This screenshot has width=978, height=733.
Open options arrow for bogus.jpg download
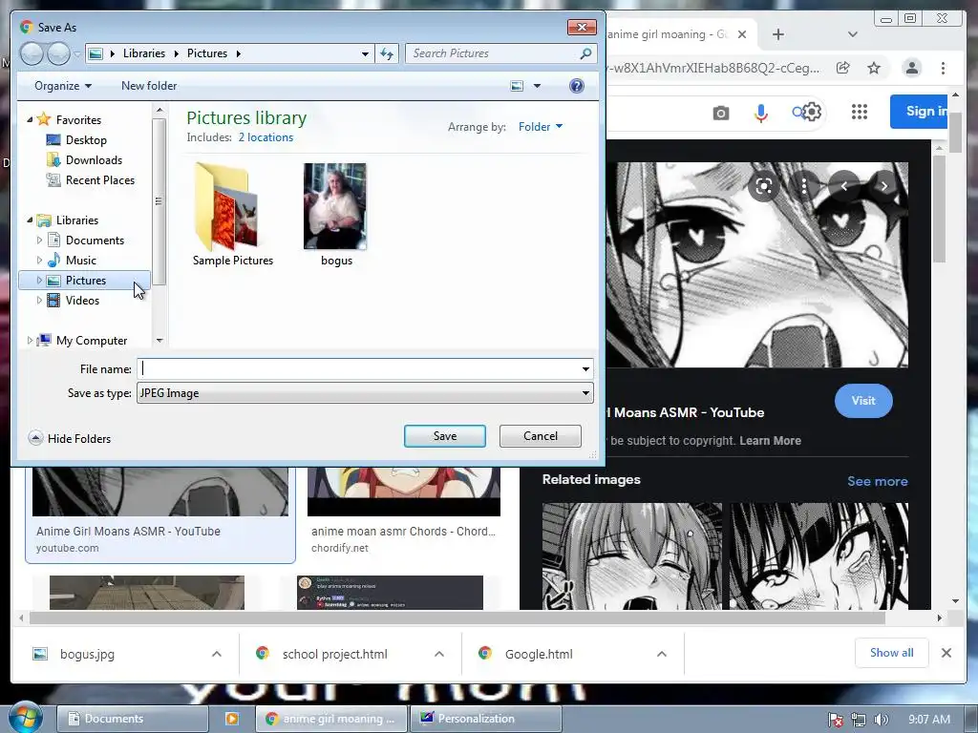pyautogui.click(x=217, y=654)
